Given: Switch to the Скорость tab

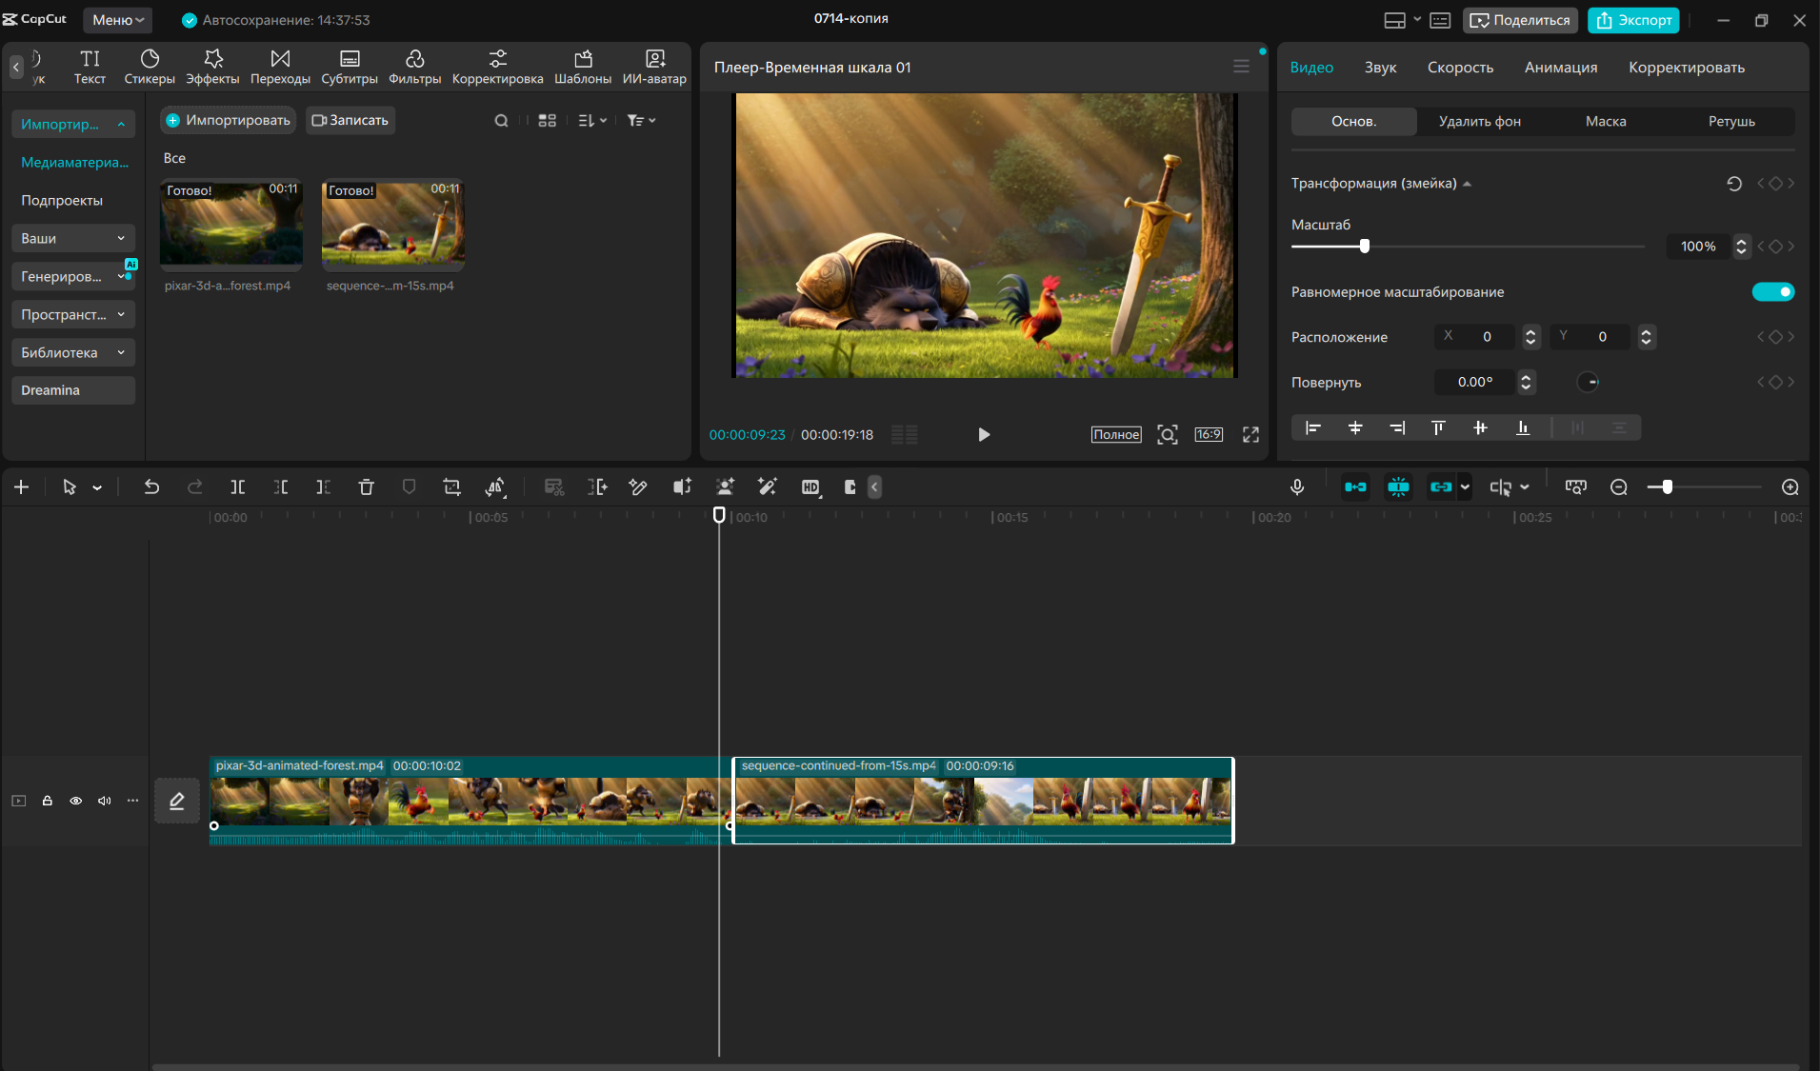Looking at the screenshot, I should click(x=1460, y=68).
